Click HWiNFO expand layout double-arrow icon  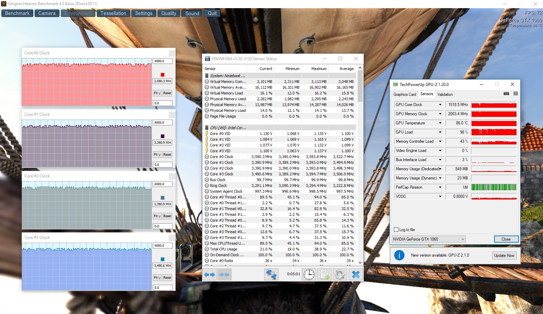(x=210, y=275)
